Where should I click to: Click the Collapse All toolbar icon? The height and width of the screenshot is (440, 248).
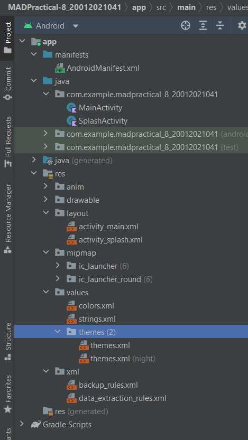[x=220, y=25]
